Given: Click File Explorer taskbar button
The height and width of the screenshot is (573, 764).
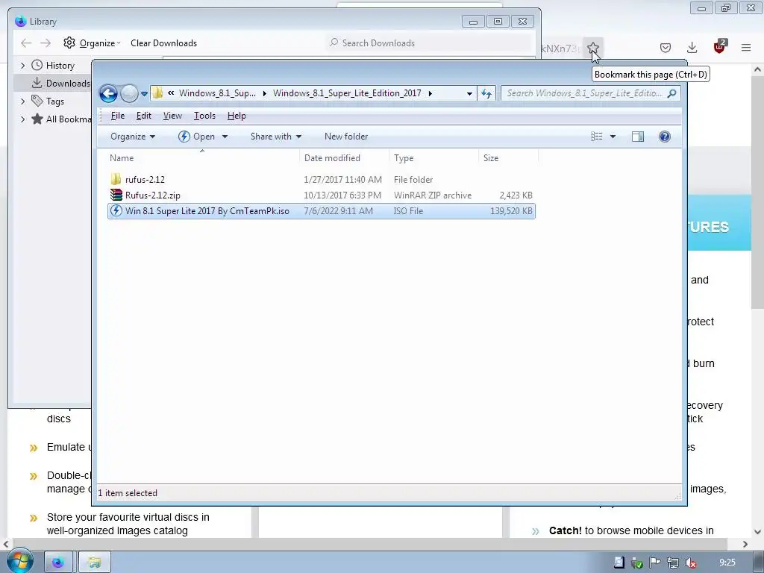Looking at the screenshot, I should pos(95,563).
